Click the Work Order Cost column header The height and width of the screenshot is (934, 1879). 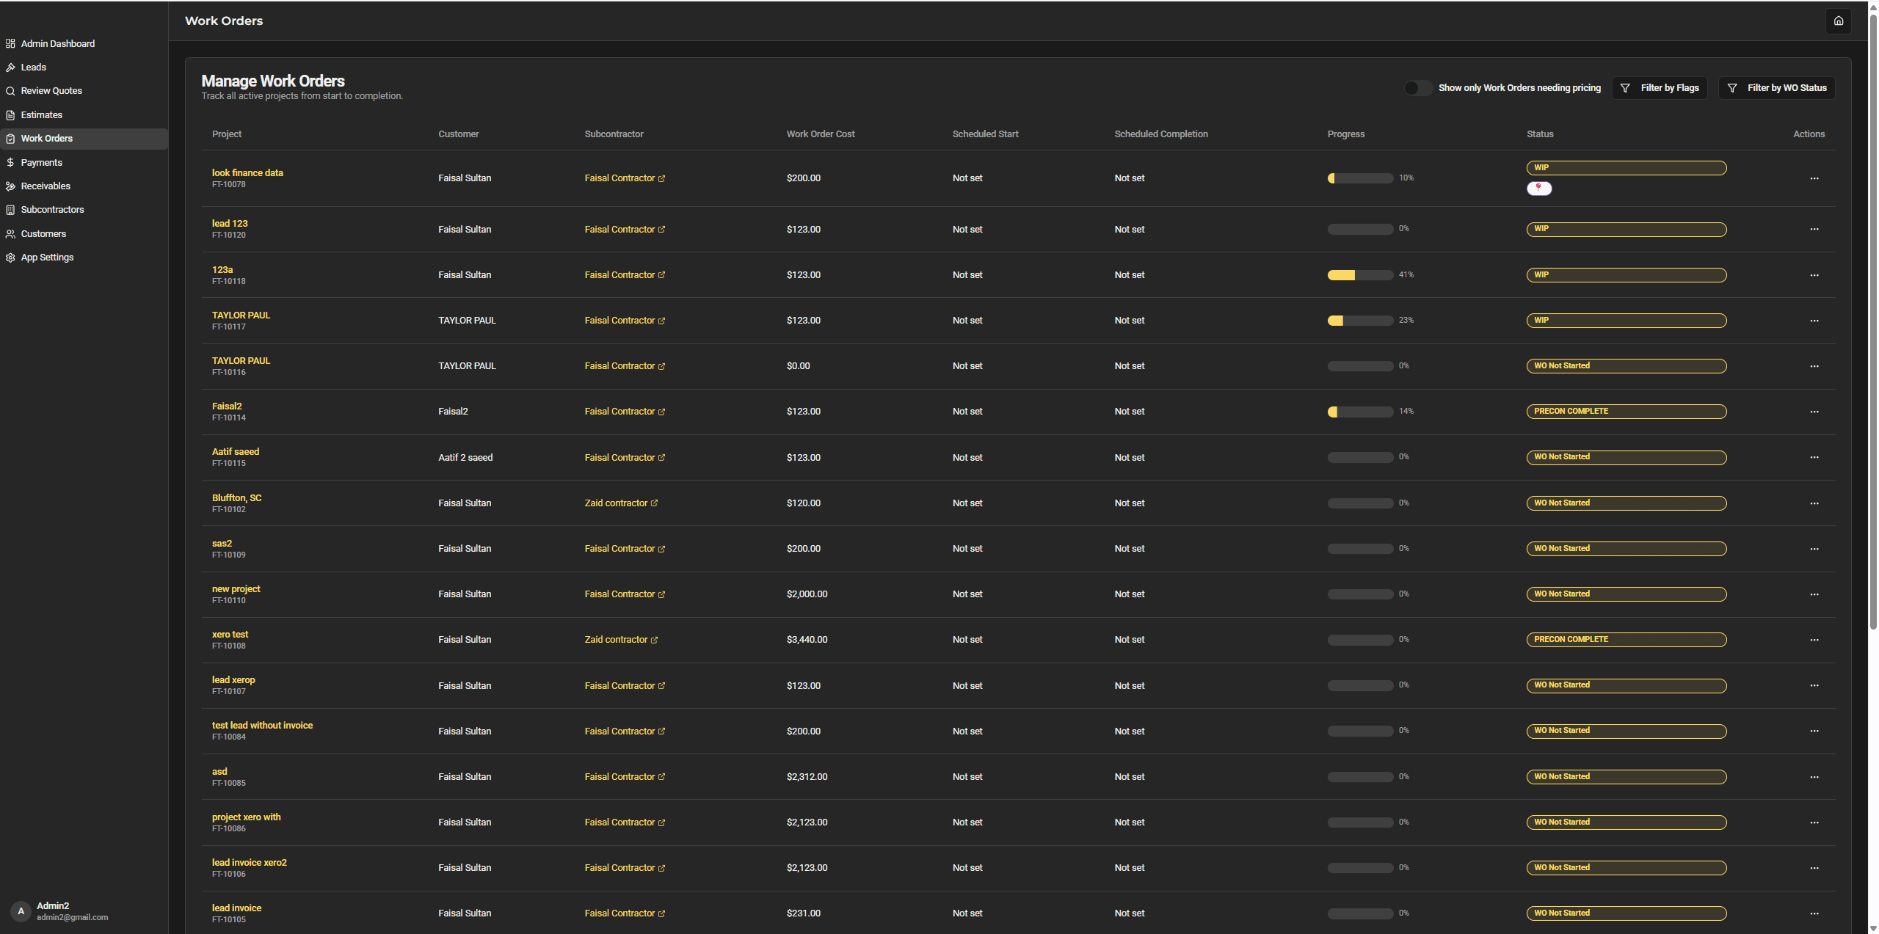click(x=821, y=134)
